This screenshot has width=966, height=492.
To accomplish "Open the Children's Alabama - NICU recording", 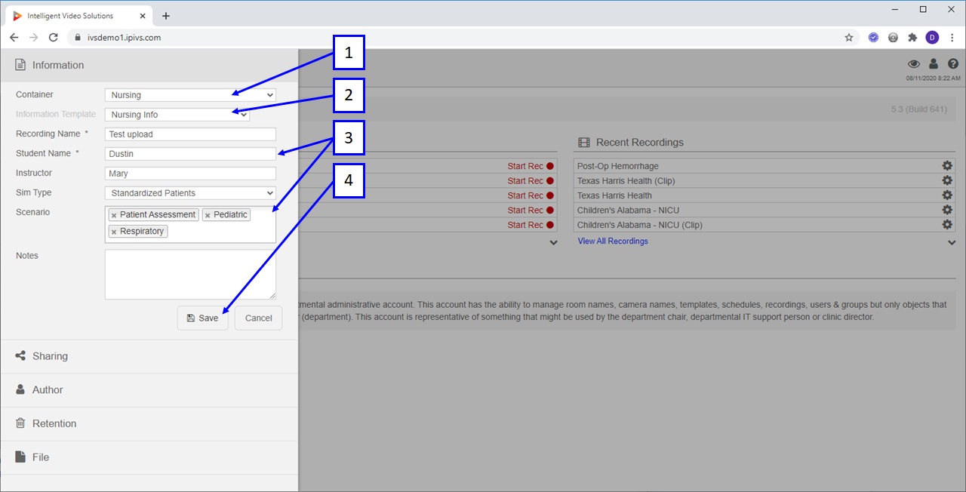I will 629,211.
